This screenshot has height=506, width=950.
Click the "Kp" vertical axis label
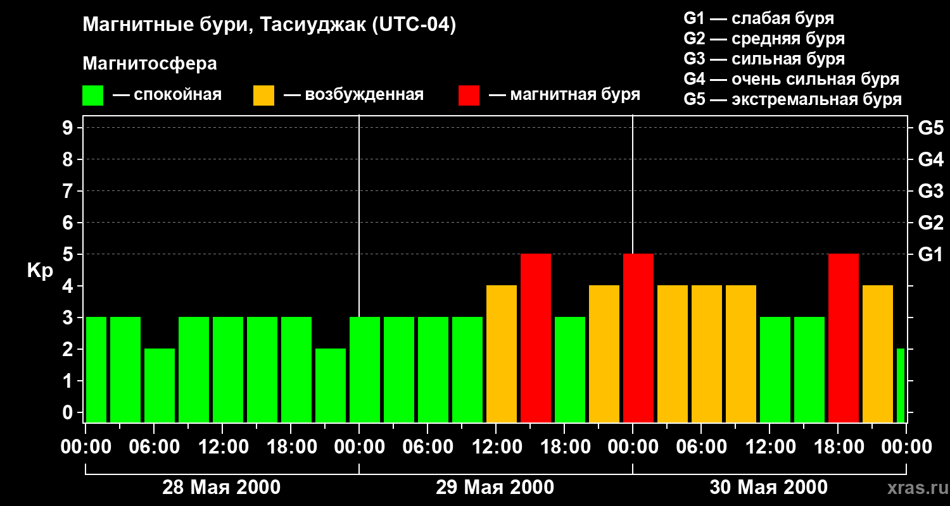click(40, 271)
